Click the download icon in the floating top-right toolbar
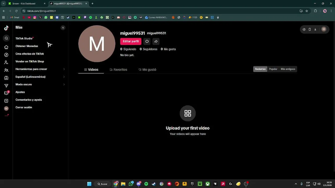This screenshot has height=188, width=335. pos(315,29)
